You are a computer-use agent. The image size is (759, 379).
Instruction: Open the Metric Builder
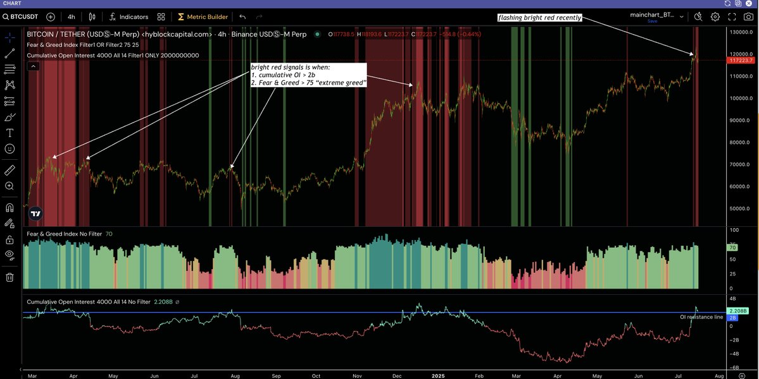pyautogui.click(x=202, y=16)
